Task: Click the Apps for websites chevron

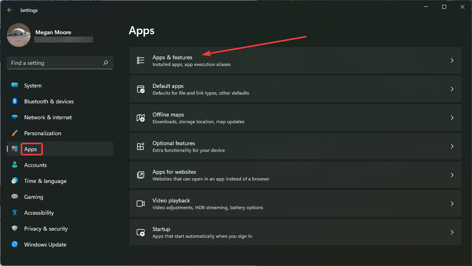Action: pyautogui.click(x=452, y=175)
